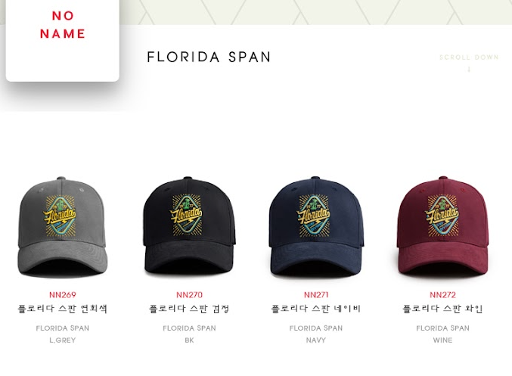512x376 pixels.
Task: Select product code NN271
Action: [x=316, y=294]
